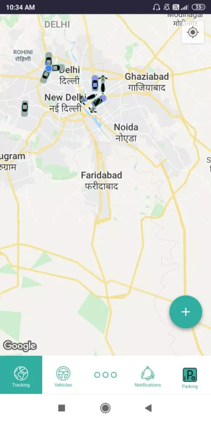Screen dimensions: 211x422
Task: Select the motorcycle marker near Ghaziabad road
Action: click(x=103, y=84)
